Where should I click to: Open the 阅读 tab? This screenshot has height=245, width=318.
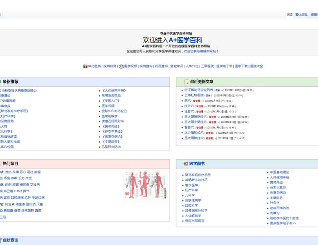(x=290, y=15)
